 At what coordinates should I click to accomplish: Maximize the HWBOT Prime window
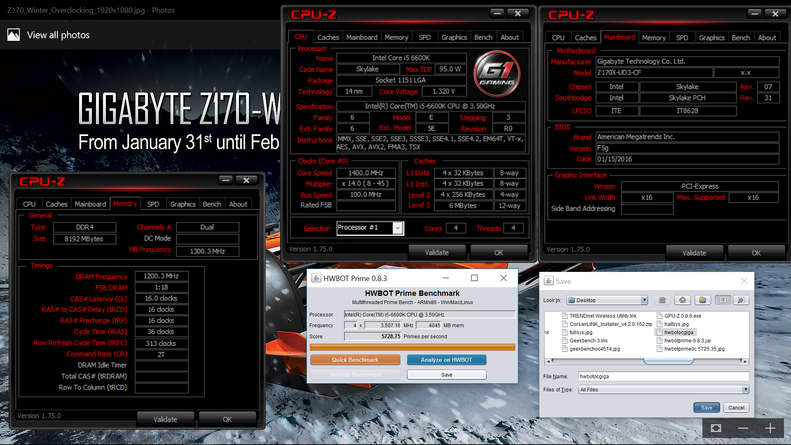coord(475,278)
